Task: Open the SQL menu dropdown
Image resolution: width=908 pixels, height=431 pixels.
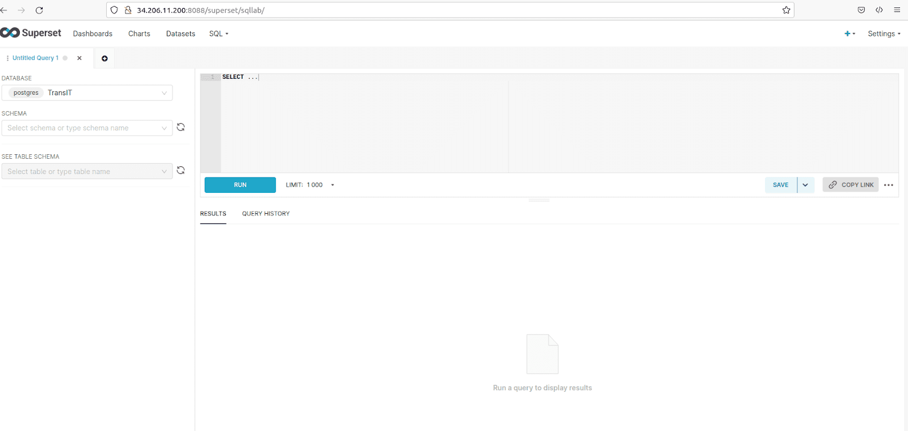Action: [x=218, y=33]
